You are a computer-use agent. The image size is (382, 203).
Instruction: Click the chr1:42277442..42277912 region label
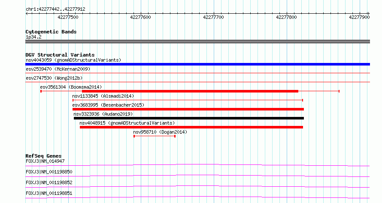[55, 9]
